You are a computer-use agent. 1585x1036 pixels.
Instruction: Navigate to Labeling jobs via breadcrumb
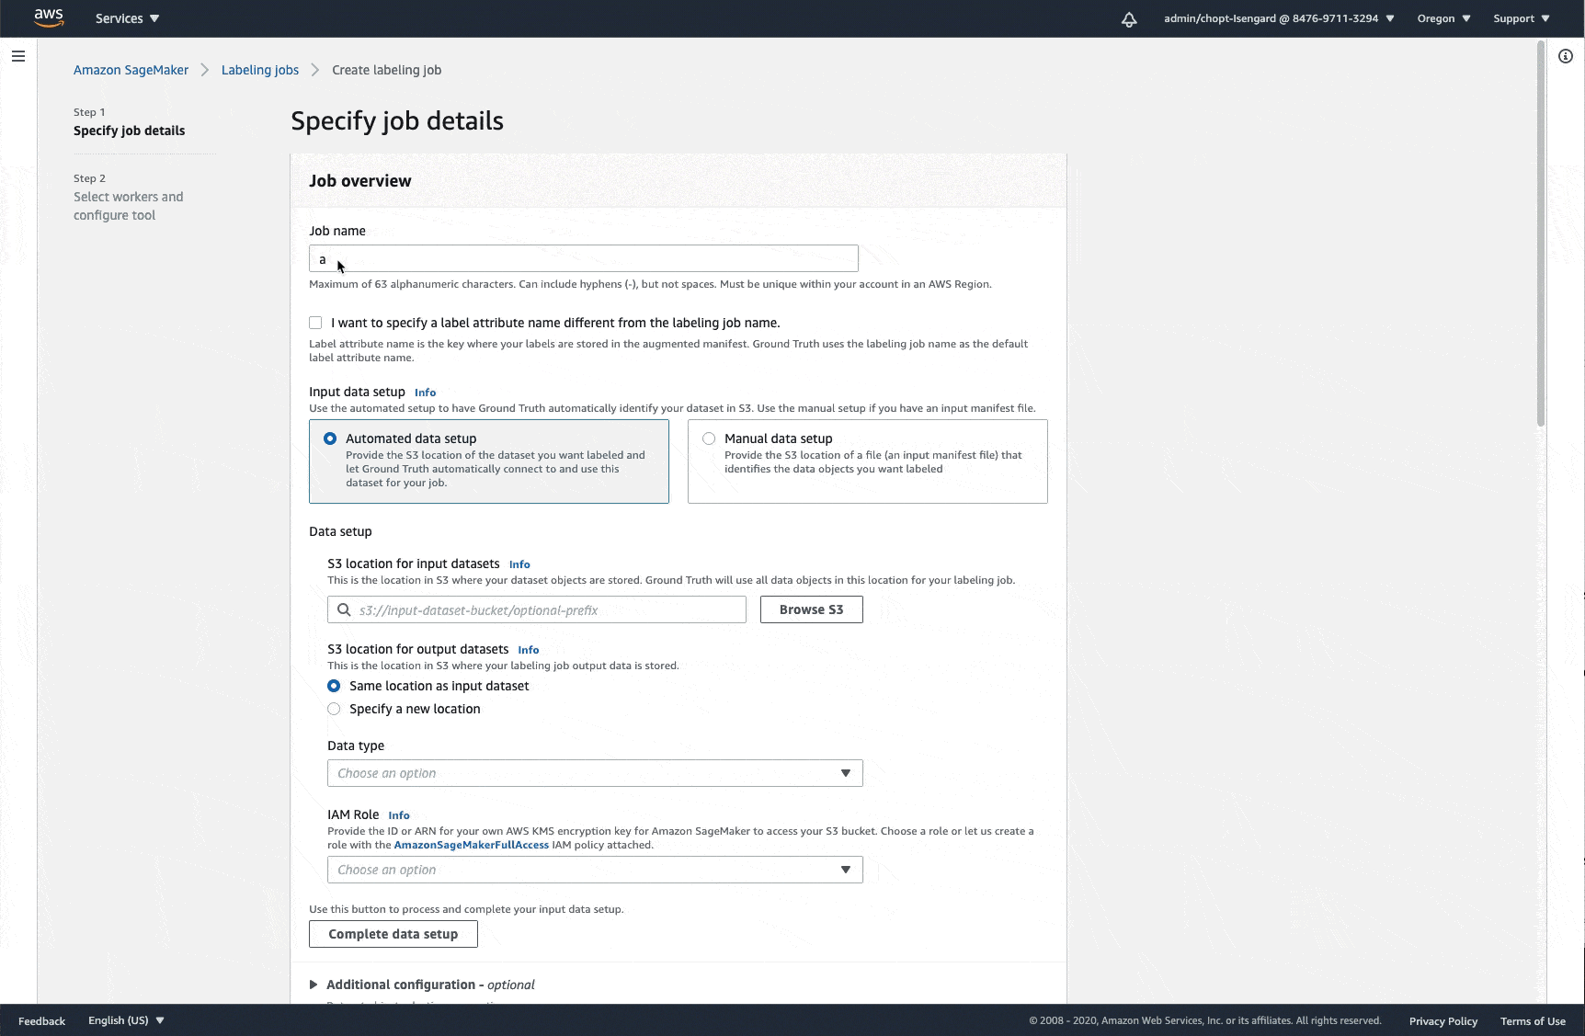(x=259, y=69)
